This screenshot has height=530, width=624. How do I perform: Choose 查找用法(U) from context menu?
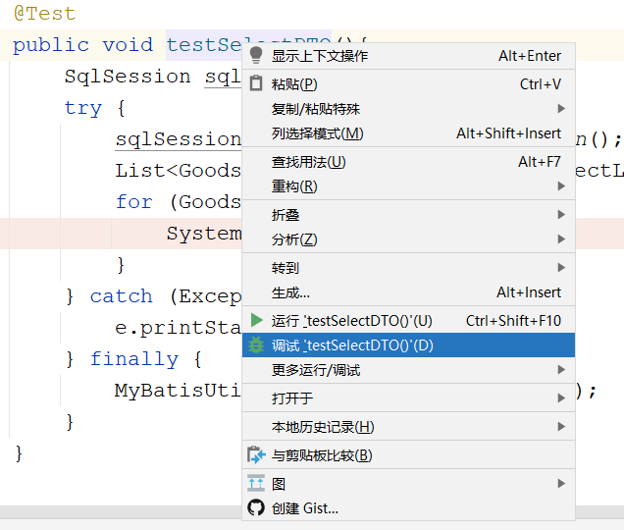click(x=308, y=162)
